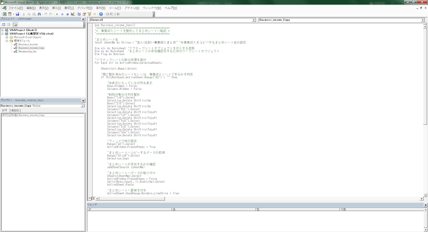Click the 式 column header in watch panel

click(129, 209)
